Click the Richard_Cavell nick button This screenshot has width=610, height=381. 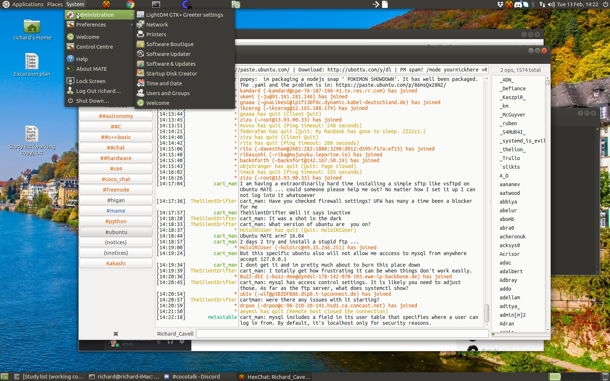tap(175, 334)
